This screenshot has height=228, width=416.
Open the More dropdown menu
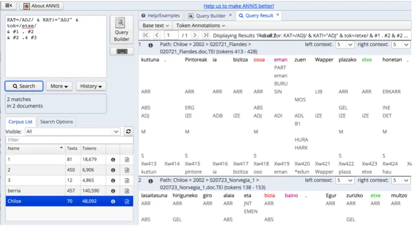[x=59, y=86]
